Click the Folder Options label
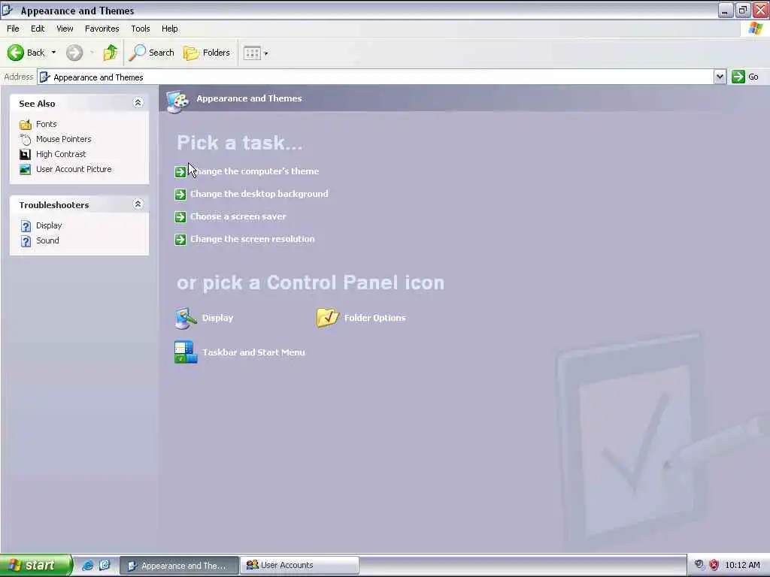The width and height of the screenshot is (770, 577). (x=374, y=318)
